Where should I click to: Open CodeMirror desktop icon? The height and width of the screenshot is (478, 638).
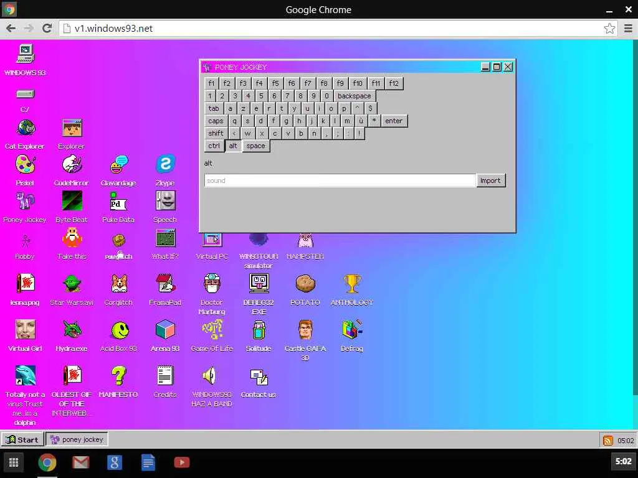click(72, 165)
